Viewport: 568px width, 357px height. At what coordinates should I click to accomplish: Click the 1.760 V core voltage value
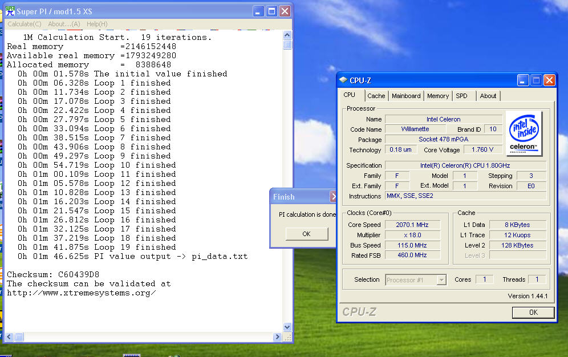pos(482,149)
